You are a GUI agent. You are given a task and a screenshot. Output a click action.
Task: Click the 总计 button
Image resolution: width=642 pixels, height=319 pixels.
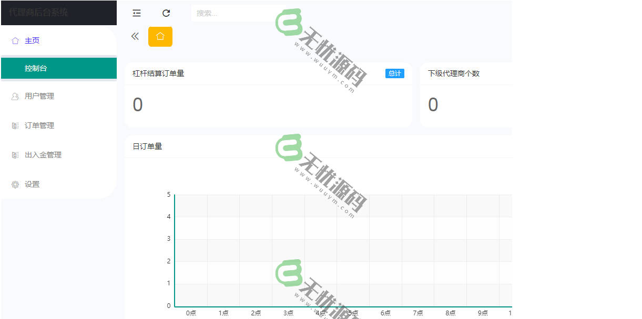[x=395, y=73]
